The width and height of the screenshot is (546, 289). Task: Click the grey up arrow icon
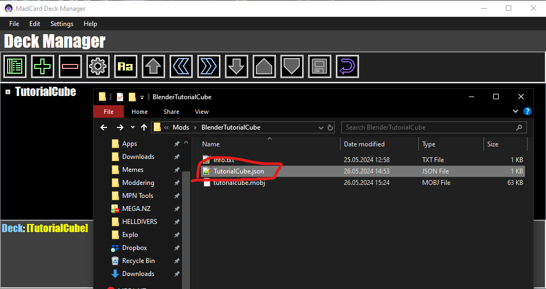pos(154,66)
